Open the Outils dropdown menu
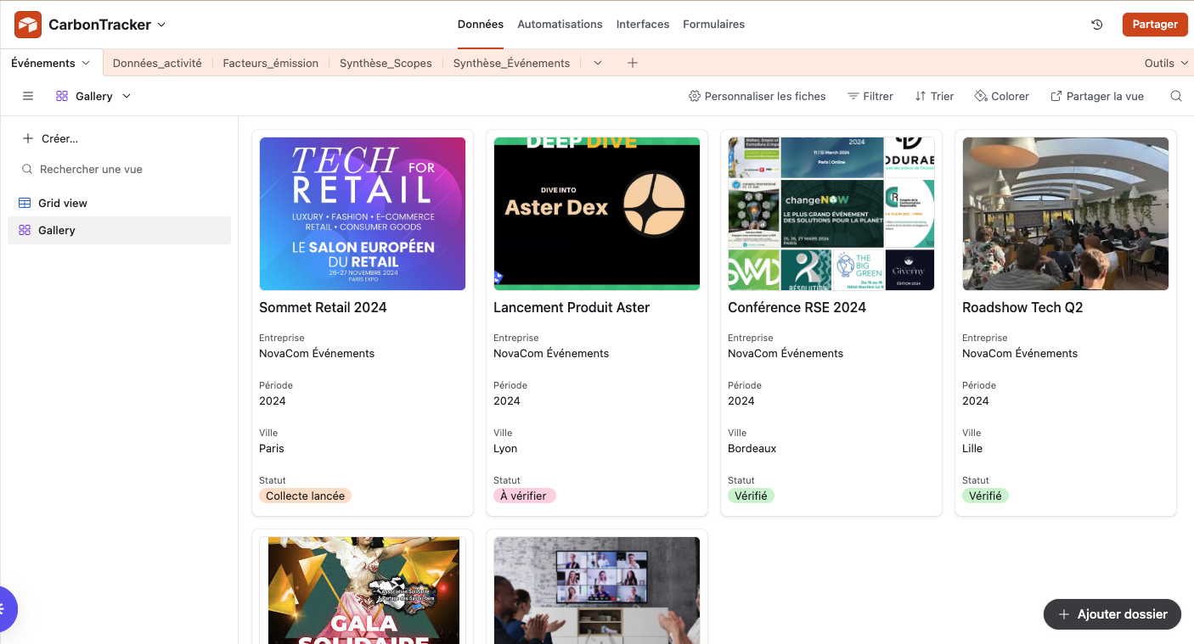The height and width of the screenshot is (644, 1194). click(x=1164, y=63)
